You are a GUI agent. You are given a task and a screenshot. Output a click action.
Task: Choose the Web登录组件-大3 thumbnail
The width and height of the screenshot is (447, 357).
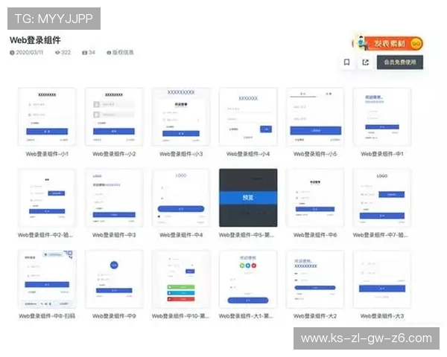(382, 280)
